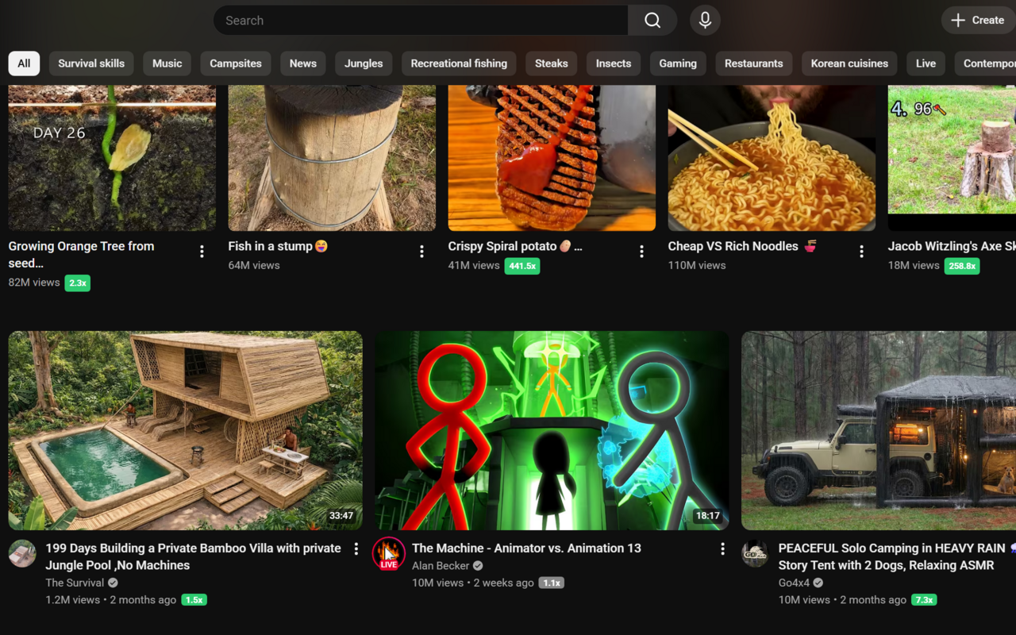Go to Go4x4 channel name
Viewport: 1016px width, 635px height.
tap(794, 583)
